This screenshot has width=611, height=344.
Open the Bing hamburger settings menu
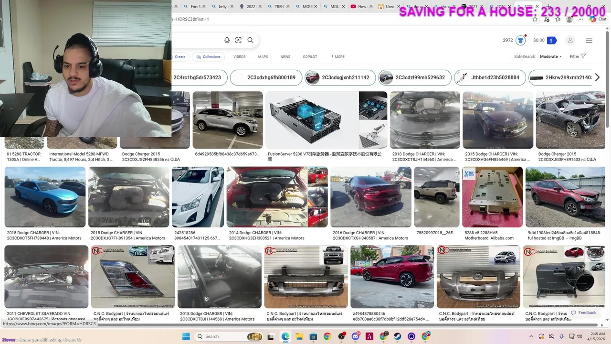click(x=589, y=40)
